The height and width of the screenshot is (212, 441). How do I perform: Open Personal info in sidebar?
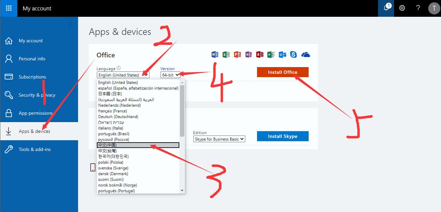click(x=39, y=59)
